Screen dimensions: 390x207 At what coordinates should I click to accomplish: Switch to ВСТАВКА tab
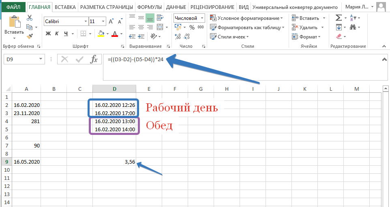(65, 7)
